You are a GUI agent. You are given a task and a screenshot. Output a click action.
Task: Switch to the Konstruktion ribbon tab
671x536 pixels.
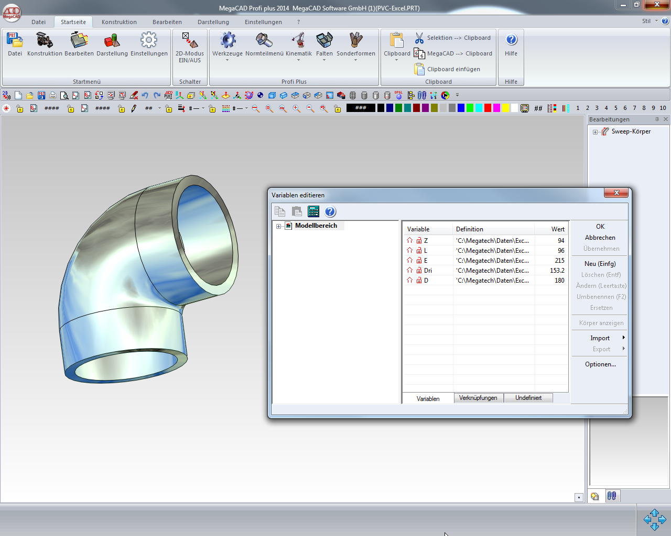pos(119,22)
